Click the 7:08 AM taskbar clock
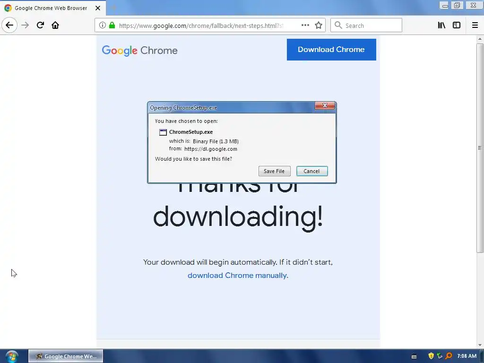This screenshot has height=363, width=484. coord(467,356)
